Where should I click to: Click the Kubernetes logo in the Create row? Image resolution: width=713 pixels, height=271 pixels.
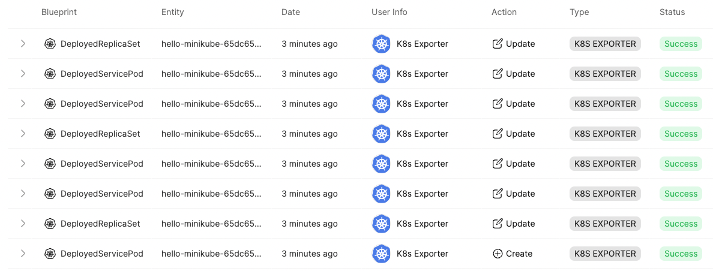[381, 254]
